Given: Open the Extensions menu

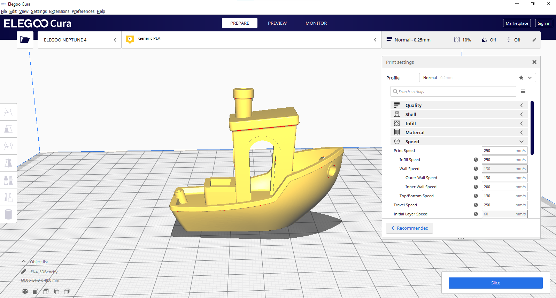Looking at the screenshot, I should pyautogui.click(x=59, y=12).
